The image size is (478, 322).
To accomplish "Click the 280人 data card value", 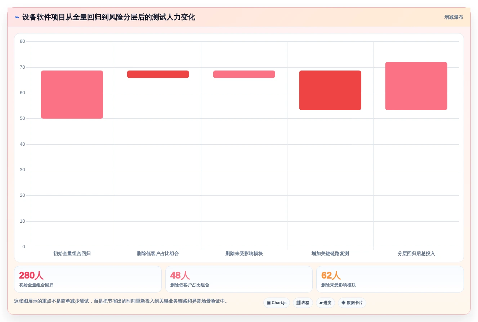I will pos(31,276).
